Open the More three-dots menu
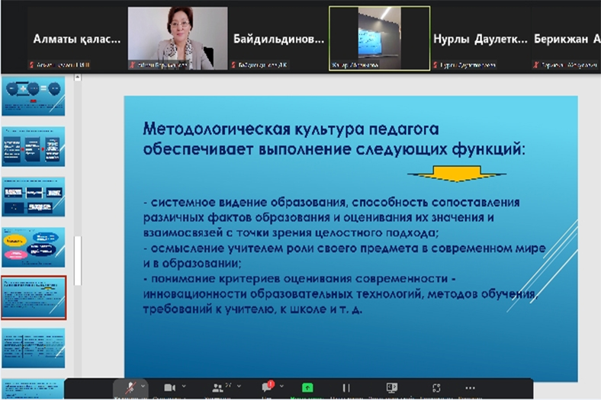The image size is (601, 400). tap(470, 388)
